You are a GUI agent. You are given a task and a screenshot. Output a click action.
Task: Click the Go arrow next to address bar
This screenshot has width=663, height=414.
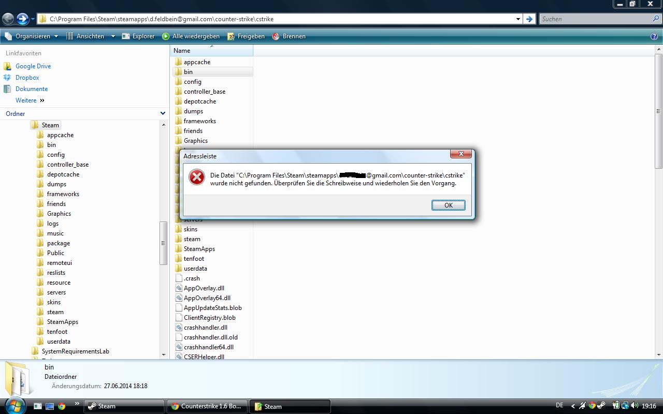pos(529,19)
